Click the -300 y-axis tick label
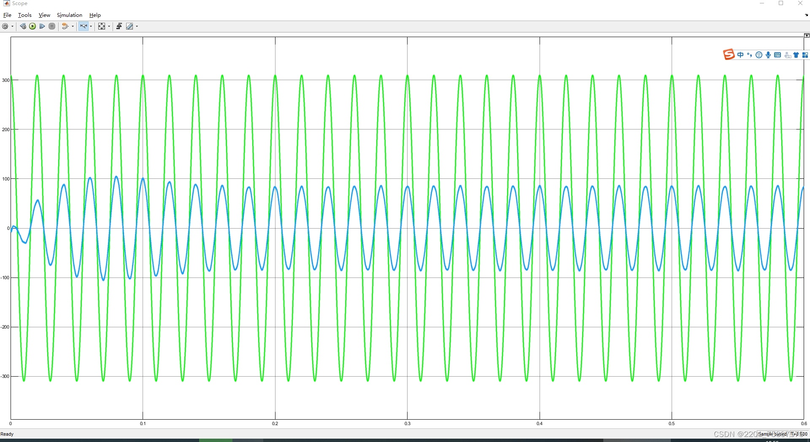This screenshot has width=810, height=442. (x=5, y=376)
